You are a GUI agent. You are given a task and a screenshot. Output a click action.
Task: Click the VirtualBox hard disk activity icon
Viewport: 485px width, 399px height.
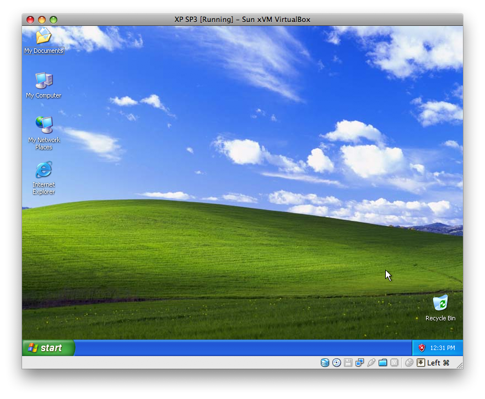point(325,363)
